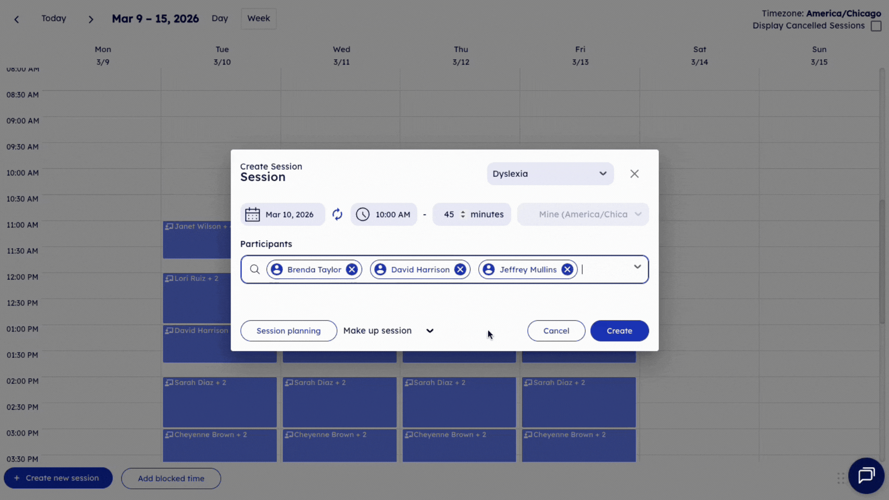Click Create to save the session
Screen dimensions: 889x500
click(620, 331)
